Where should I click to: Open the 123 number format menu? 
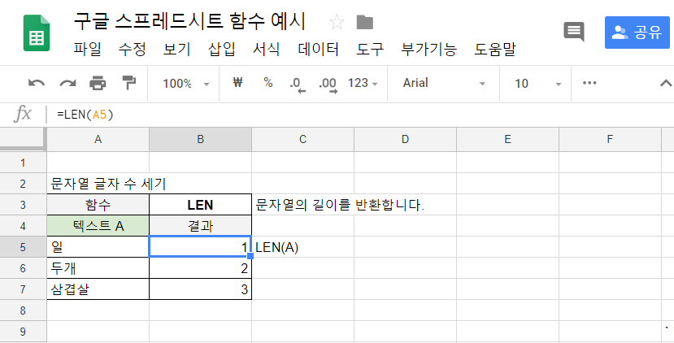click(x=363, y=83)
